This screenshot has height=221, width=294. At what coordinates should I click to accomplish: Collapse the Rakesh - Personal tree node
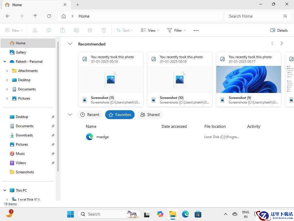(5, 62)
